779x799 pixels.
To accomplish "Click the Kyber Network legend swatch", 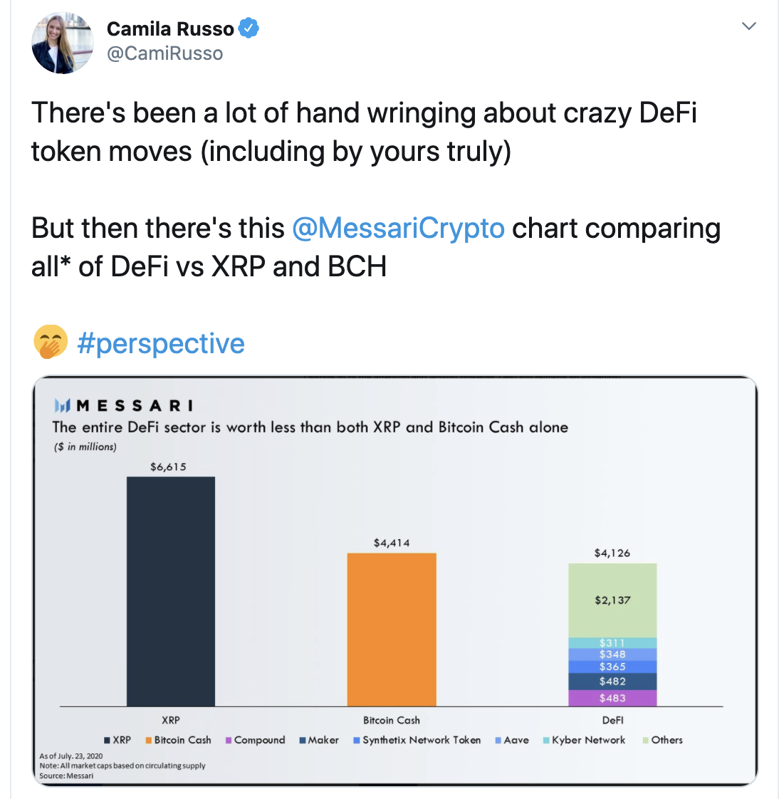I will point(546,741).
